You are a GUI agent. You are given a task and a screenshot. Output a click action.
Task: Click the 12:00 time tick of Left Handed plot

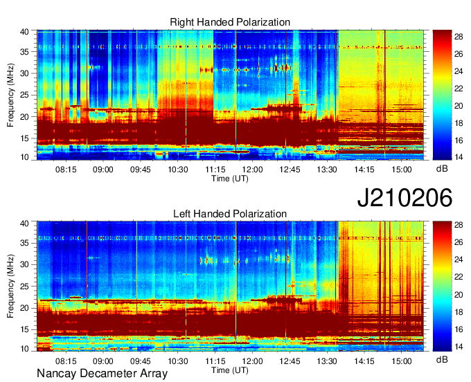[x=252, y=361]
